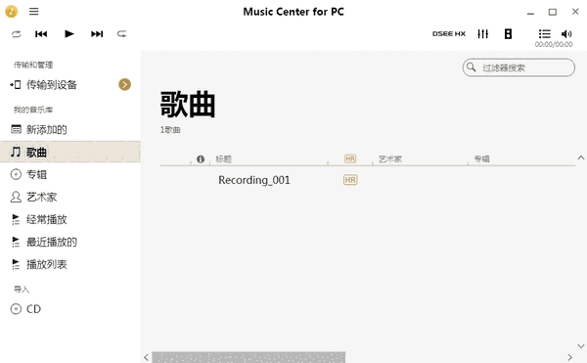Viewport: 587px width, 363px height.
Task: Click the vertical scroll up arrow
Action: [581, 158]
